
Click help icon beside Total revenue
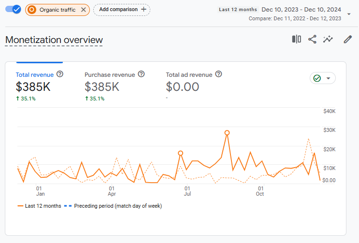click(x=60, y=74)
